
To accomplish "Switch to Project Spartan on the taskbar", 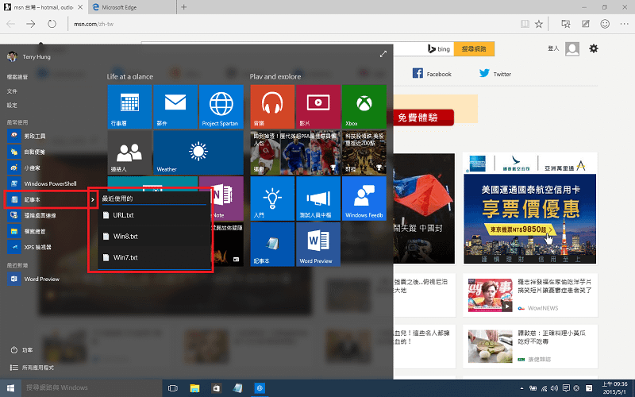I will pyautogui.click(x=260, y=388).
